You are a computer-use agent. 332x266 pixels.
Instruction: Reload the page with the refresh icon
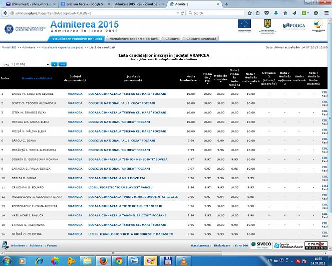tap(182, 13)
